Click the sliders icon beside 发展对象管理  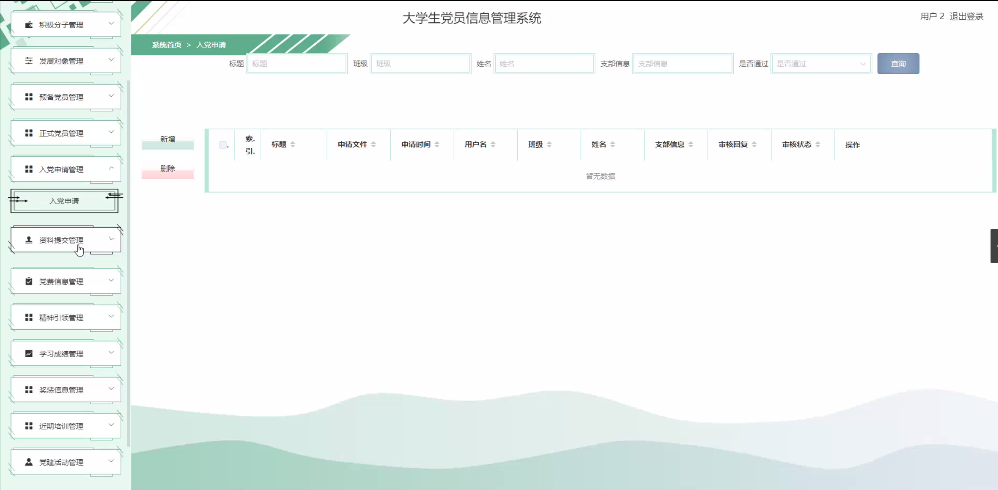pyautogui.click(x=29, y=61)
